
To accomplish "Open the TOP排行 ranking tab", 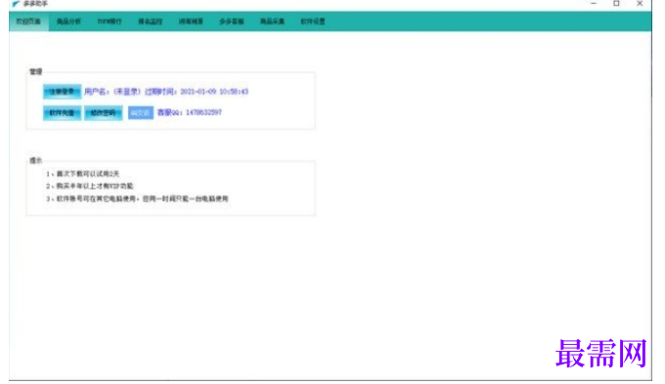I will (x=110, y=21).
